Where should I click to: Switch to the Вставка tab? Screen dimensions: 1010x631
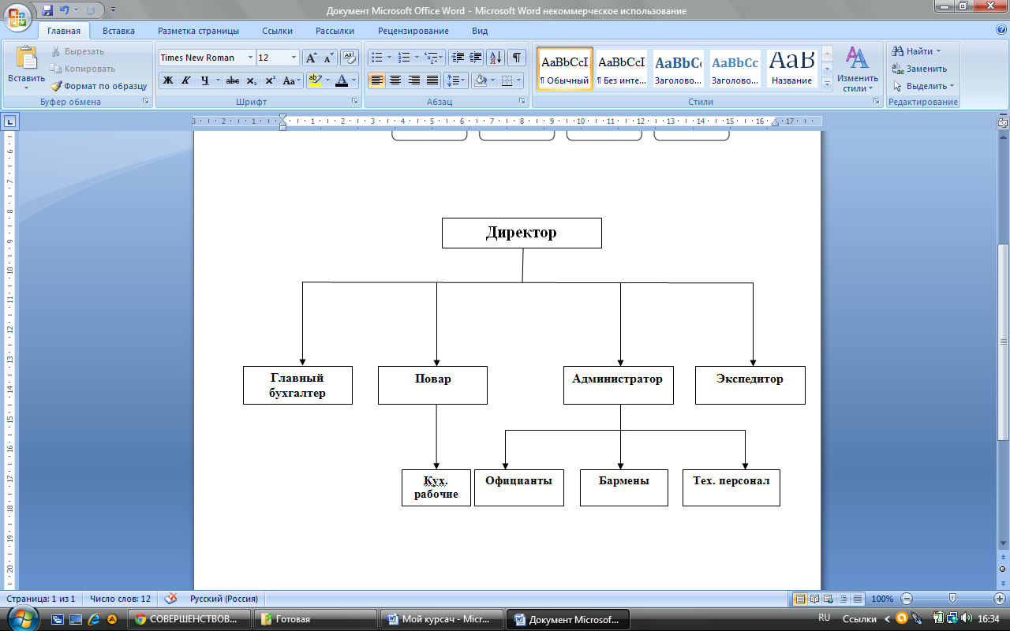[x=118, y=31]
